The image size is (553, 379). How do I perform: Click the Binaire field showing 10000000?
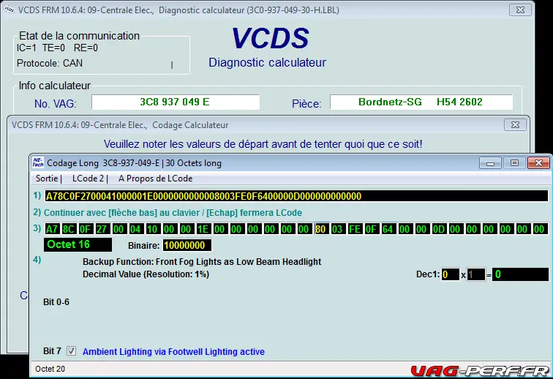pos(187,245)
